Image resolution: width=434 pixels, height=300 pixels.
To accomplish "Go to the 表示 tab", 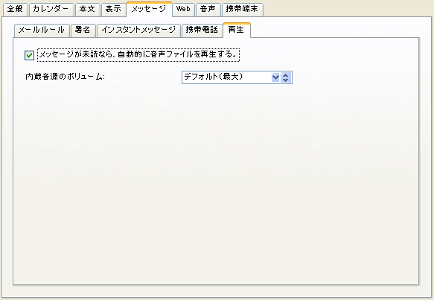I will 113,10.
